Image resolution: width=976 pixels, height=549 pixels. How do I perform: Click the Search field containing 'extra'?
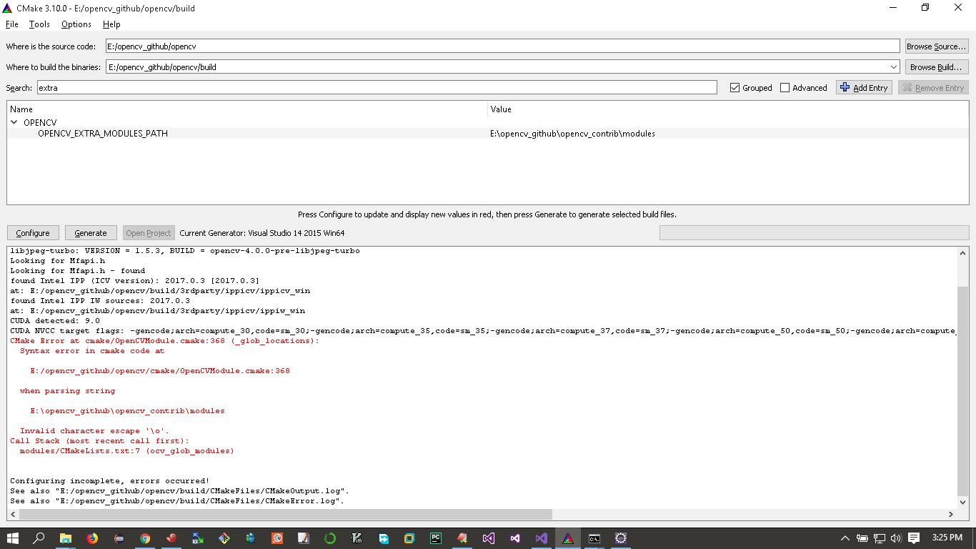[x=376, y=88]
